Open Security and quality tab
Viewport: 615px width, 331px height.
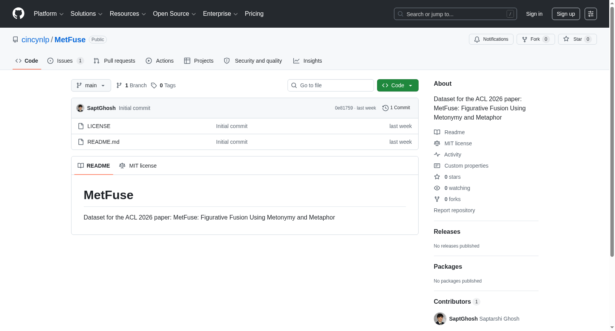[253, 61]
